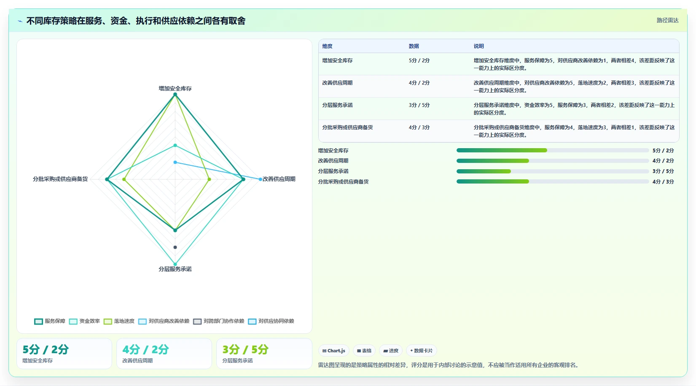This screenshot has width=696, height=386.
Task: Click the 进度 chip
Action: pos(391,351)
